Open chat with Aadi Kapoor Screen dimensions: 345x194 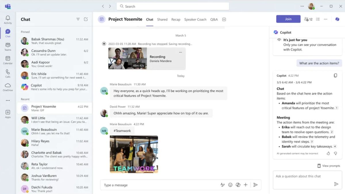tap(54, 64)
